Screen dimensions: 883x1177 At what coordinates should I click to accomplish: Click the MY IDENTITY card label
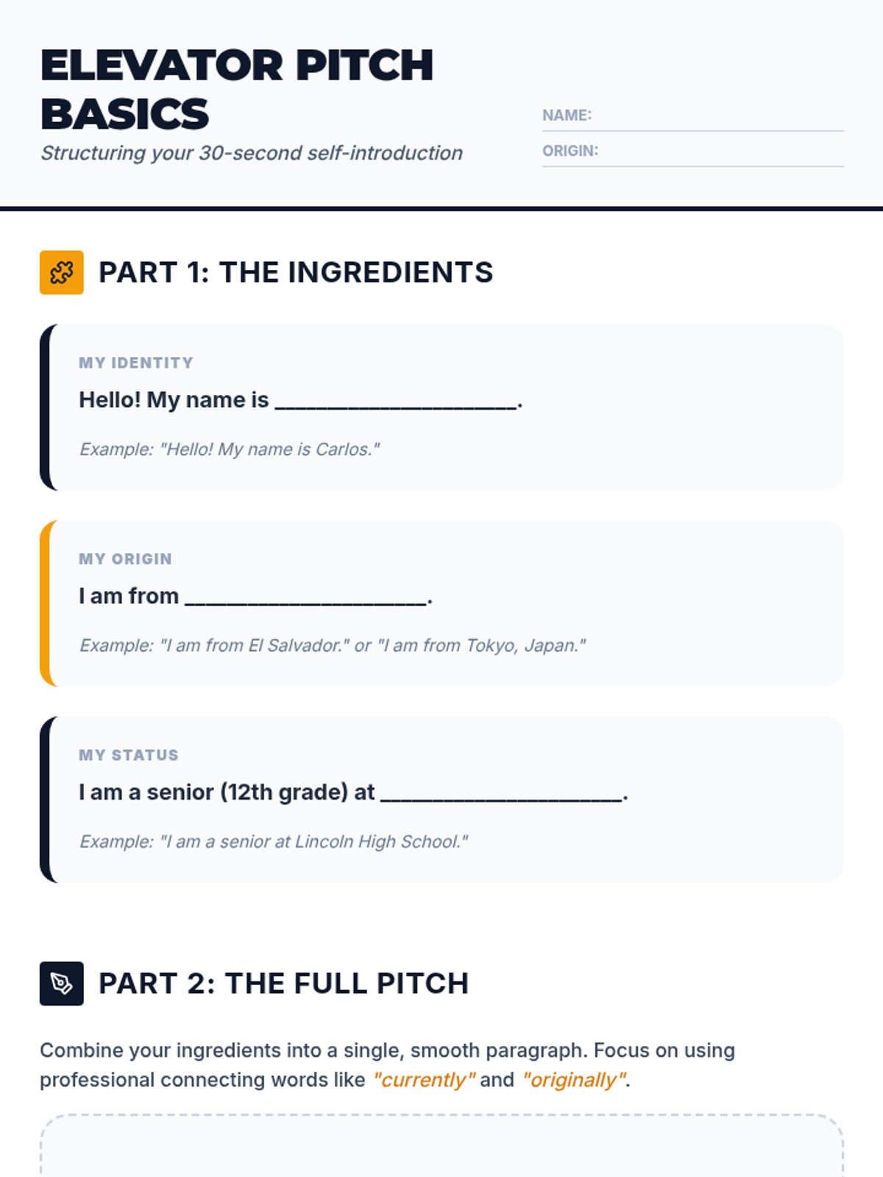[136, 363]
